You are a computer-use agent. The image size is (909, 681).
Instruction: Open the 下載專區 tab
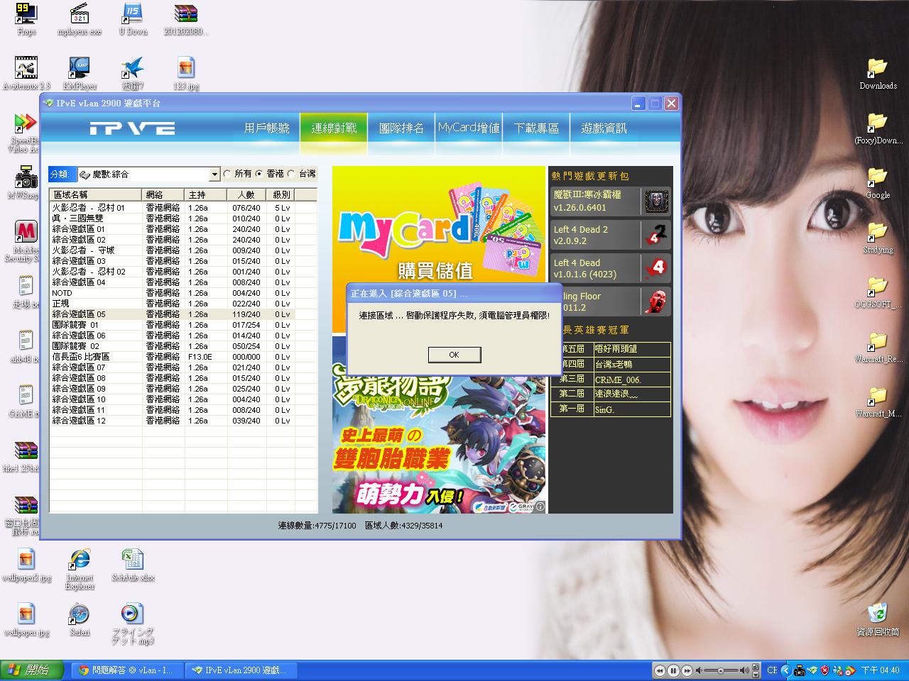tap(536, 128)
